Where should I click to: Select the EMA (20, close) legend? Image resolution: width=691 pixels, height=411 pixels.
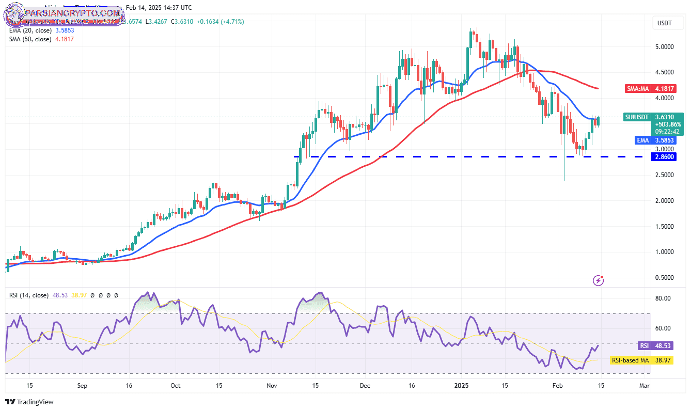pyautogui.click(x=42, y=30)
